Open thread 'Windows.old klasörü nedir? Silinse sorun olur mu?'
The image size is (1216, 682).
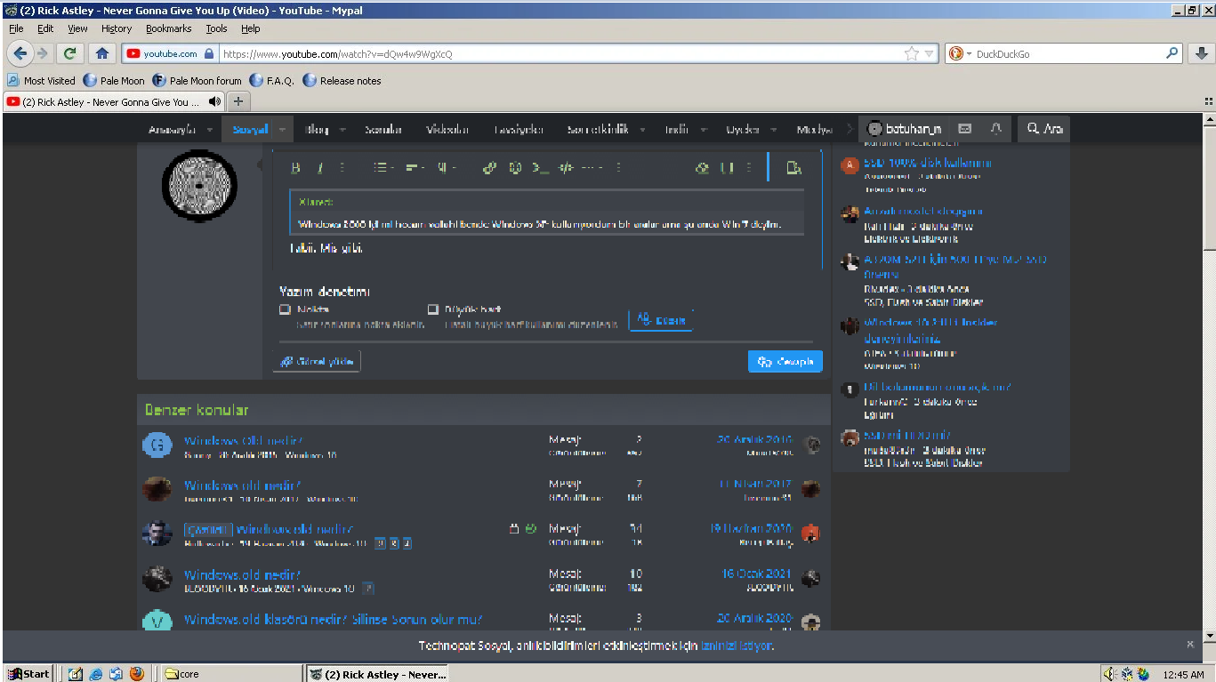click(x=334, y=619)
